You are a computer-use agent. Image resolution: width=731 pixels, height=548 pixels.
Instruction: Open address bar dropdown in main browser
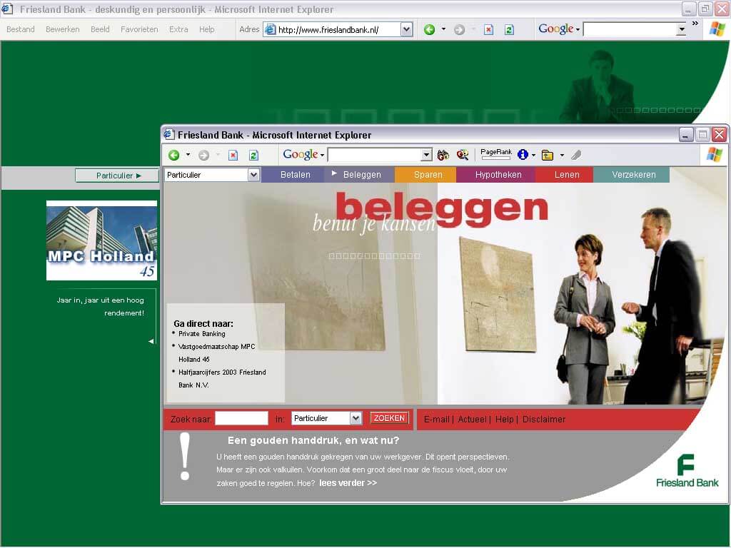pos(406,30)
